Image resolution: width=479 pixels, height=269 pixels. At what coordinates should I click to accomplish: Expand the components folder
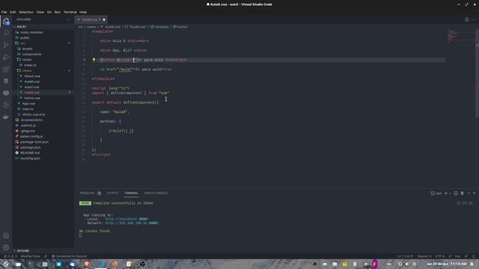tap(43, 55)
